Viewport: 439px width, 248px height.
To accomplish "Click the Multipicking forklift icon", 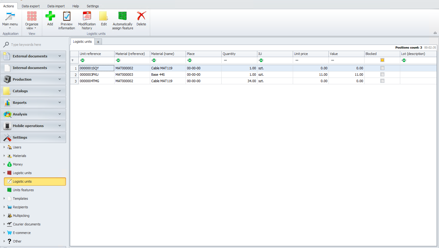I will [9, 216].
